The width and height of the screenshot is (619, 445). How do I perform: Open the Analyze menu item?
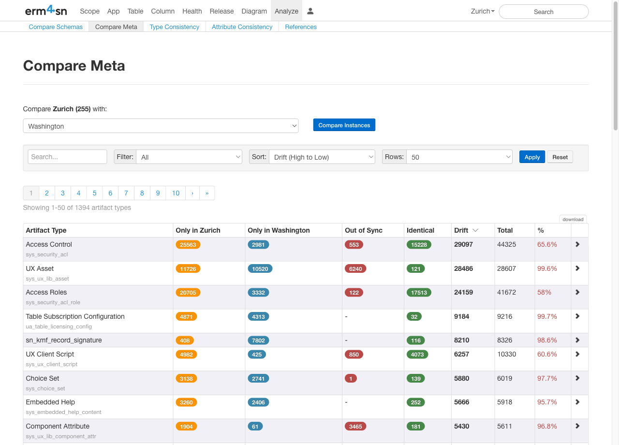click(286, 11)
